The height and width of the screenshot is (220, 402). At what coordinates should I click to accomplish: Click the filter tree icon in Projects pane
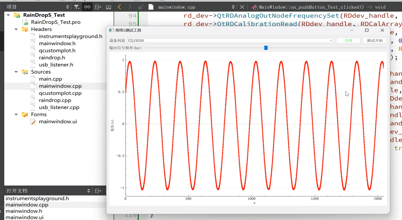77,7
